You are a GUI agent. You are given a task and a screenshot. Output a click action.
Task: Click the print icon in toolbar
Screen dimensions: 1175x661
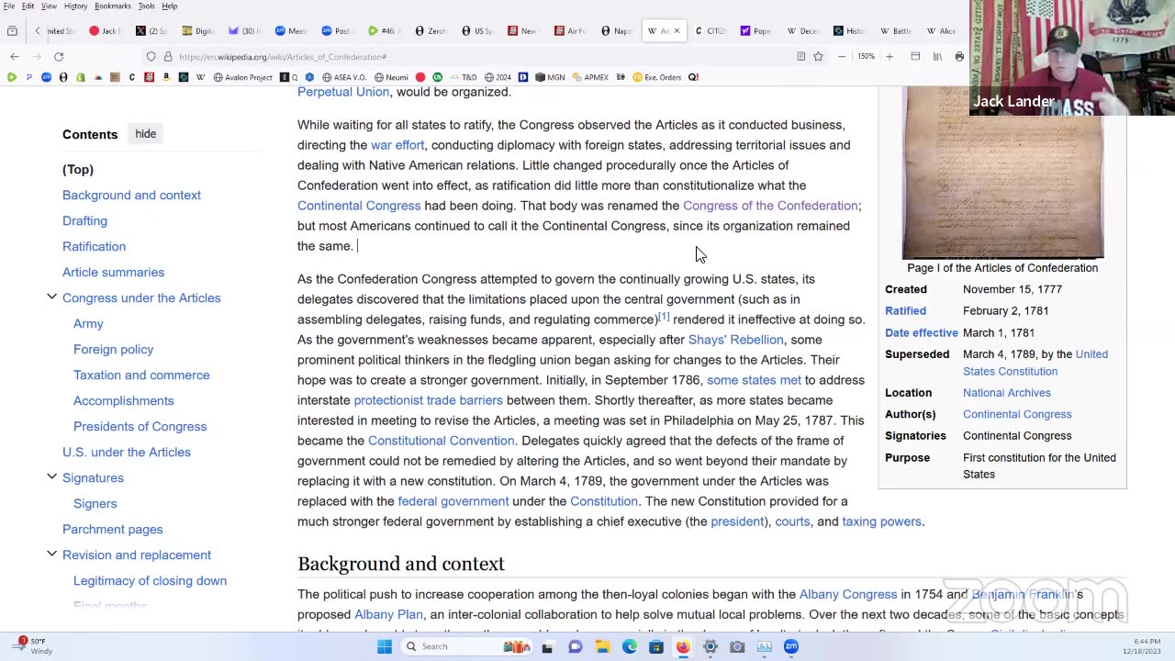point(959,57)
